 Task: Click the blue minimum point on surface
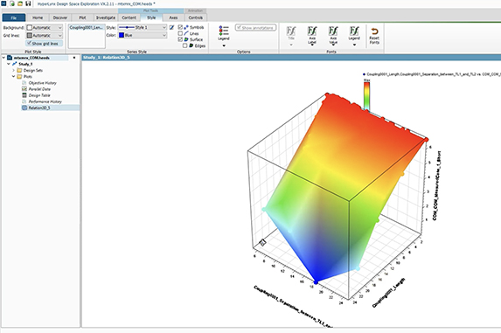tap(316, 282)
